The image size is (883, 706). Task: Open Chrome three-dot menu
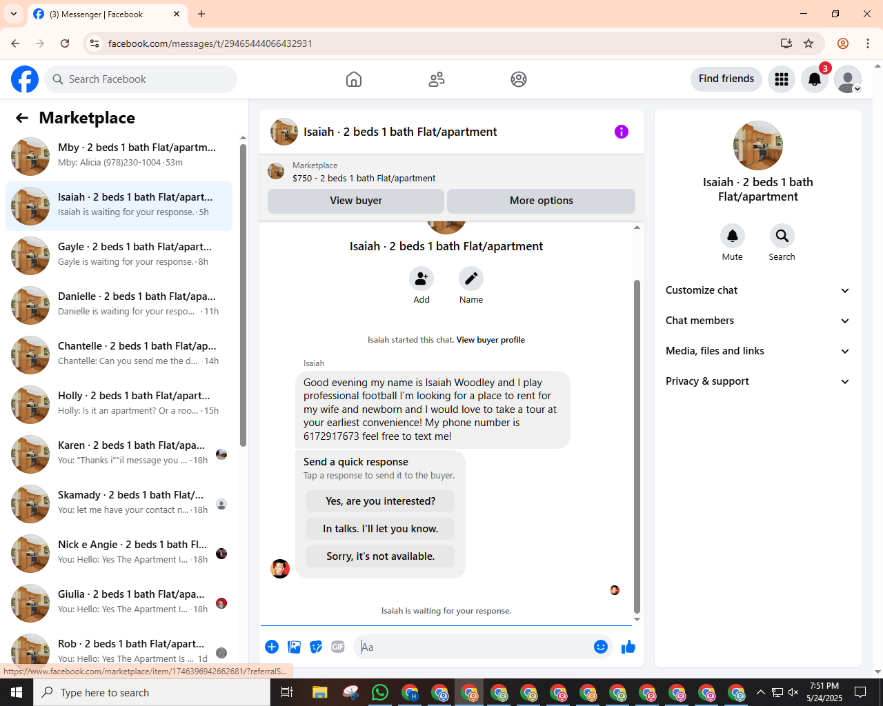click(x=868, y=43)
